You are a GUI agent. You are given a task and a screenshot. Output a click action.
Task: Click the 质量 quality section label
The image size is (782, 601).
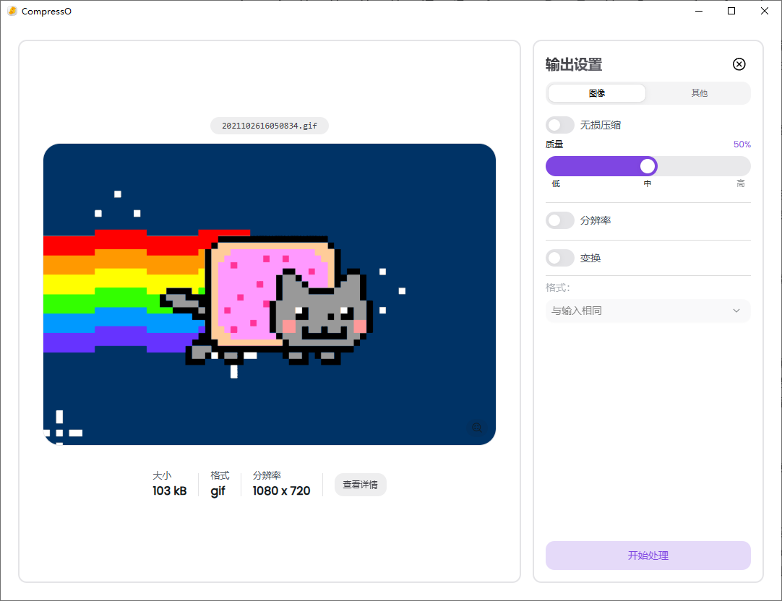(x=554, y=144)
